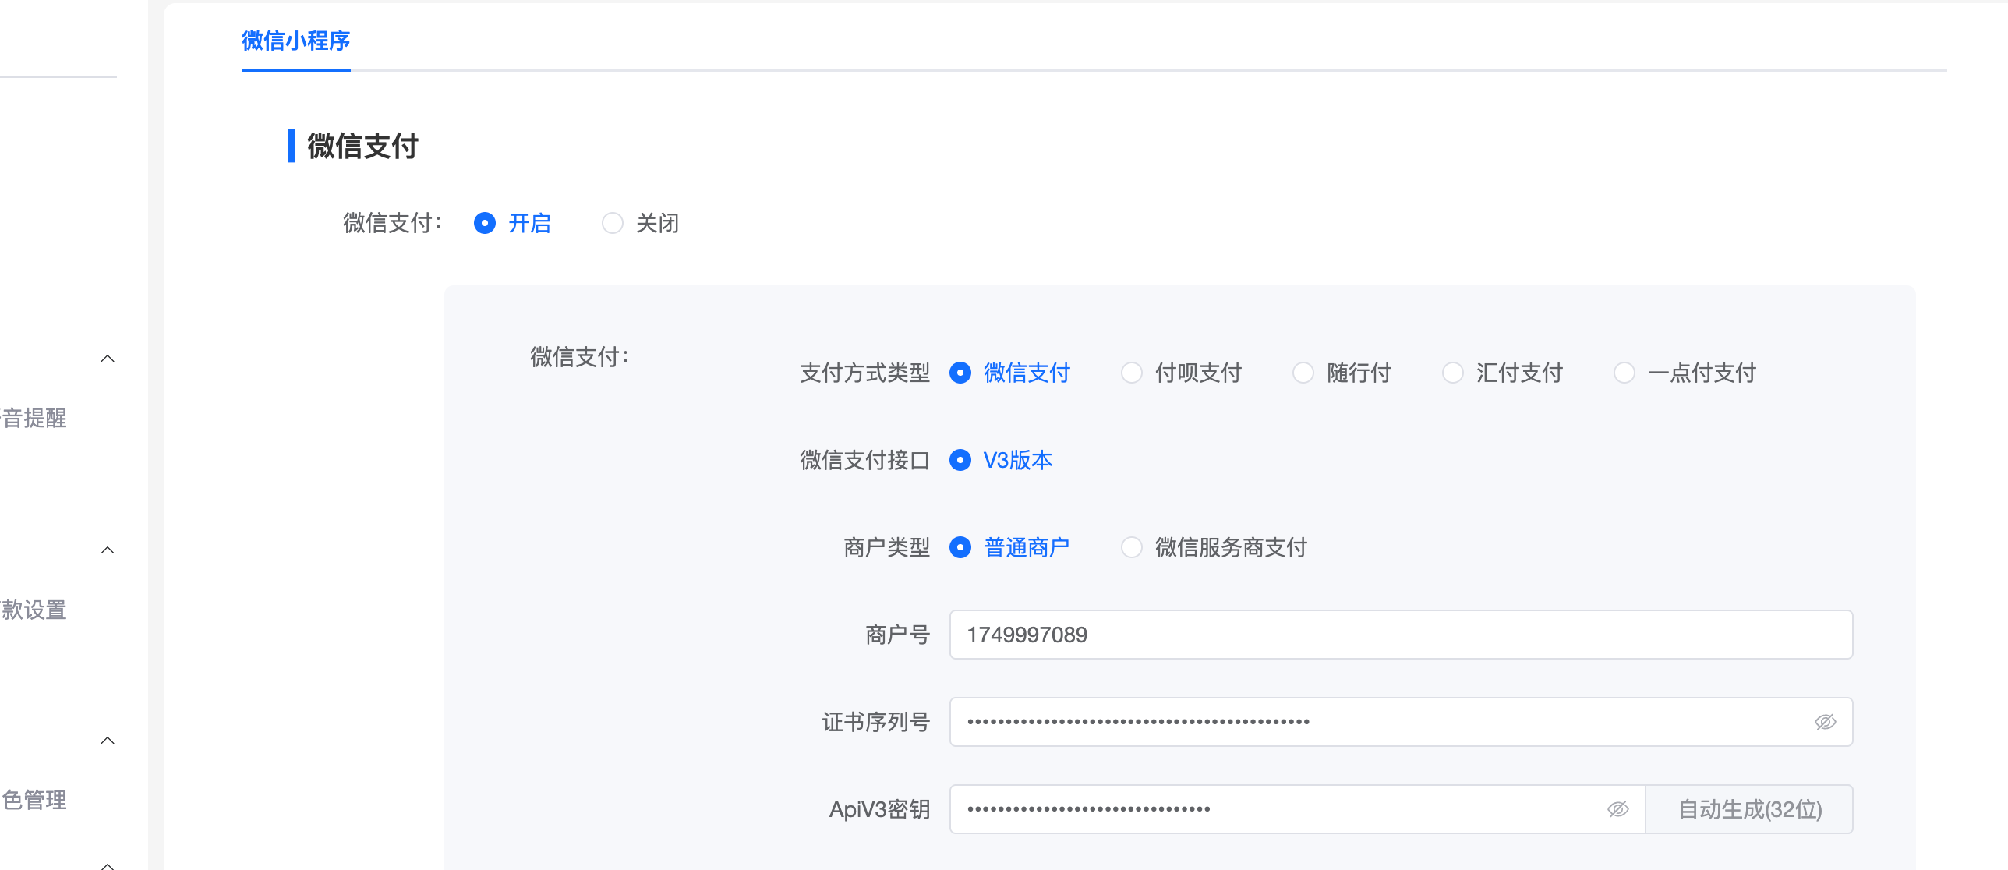2008x870 pixels.
Task: Switch to the 微信小程序 tab
Action: tap(296, 41)
